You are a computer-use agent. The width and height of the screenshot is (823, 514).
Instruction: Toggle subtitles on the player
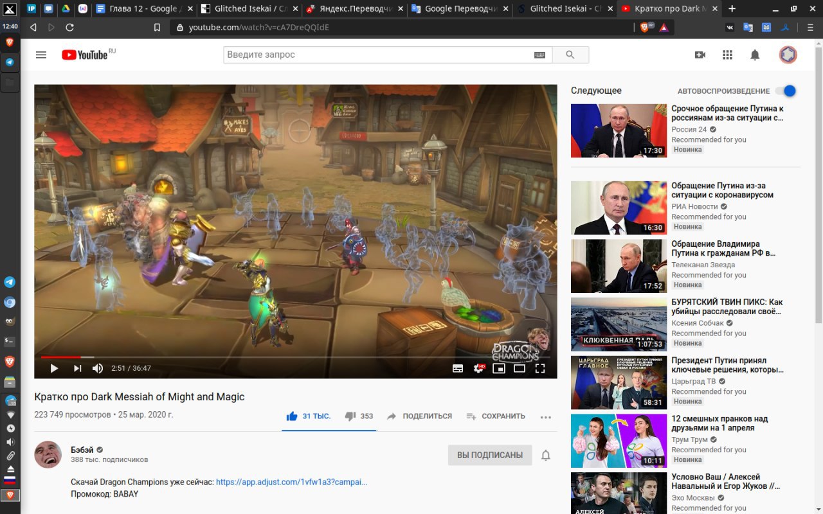pyautogui.click(x=458, y=368)
